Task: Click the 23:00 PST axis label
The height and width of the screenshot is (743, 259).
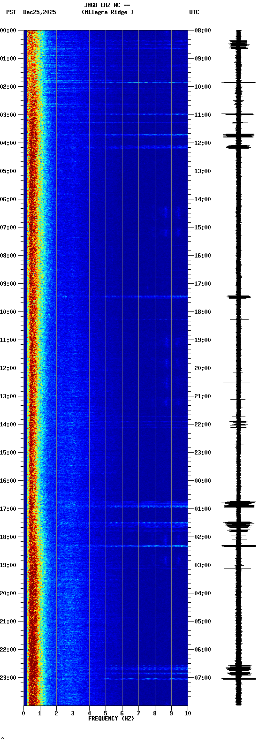Action: pos(8,678)
